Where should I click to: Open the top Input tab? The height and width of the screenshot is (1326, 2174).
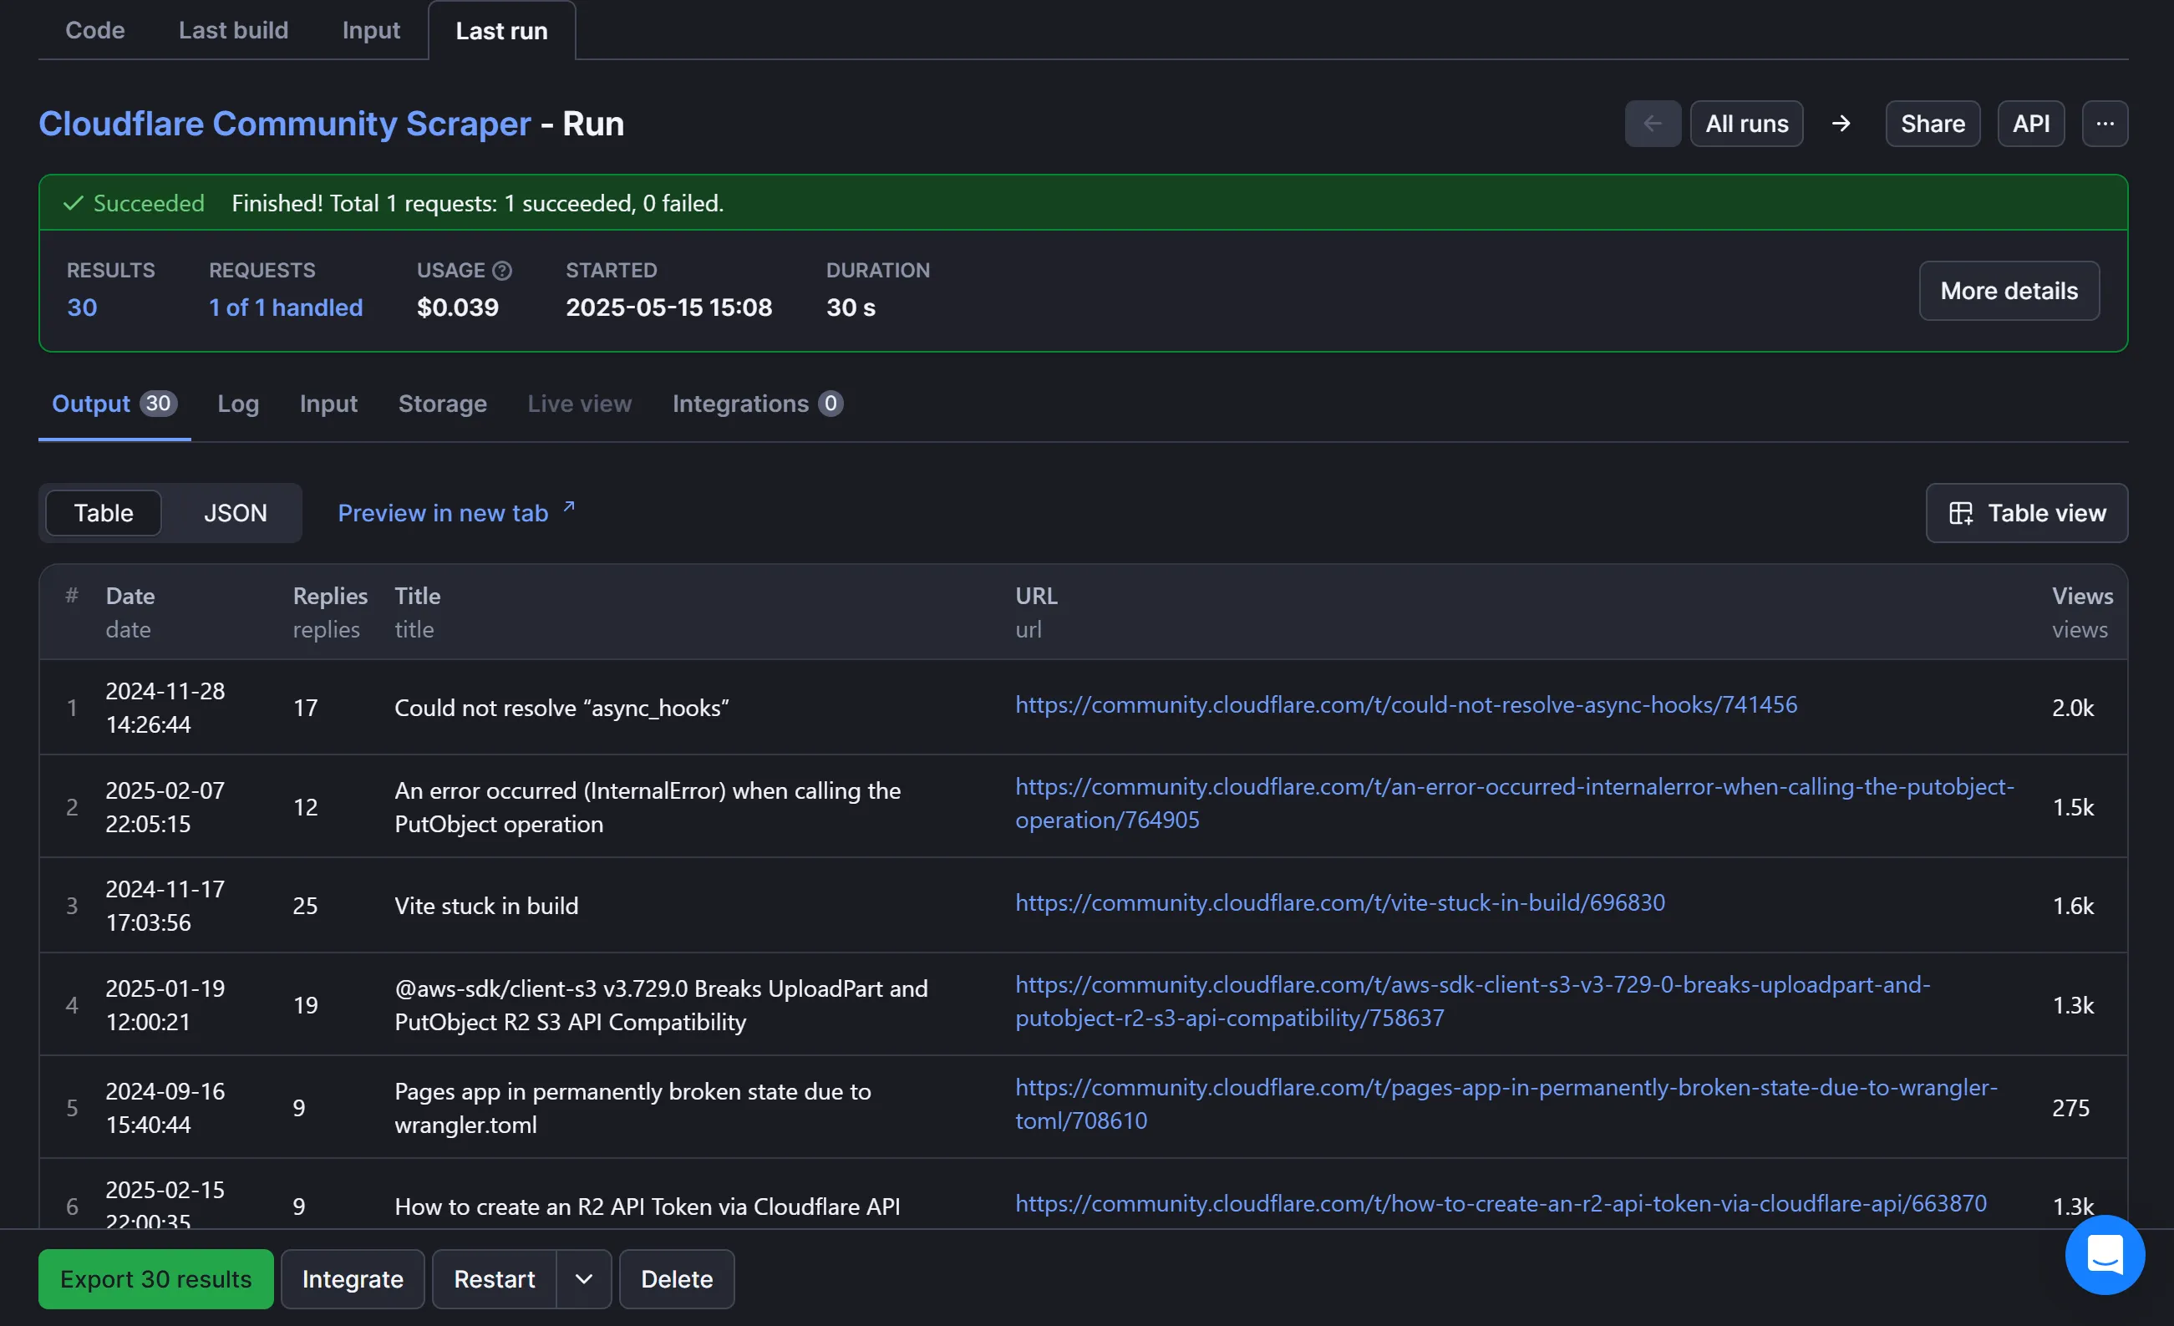point(371,30)
